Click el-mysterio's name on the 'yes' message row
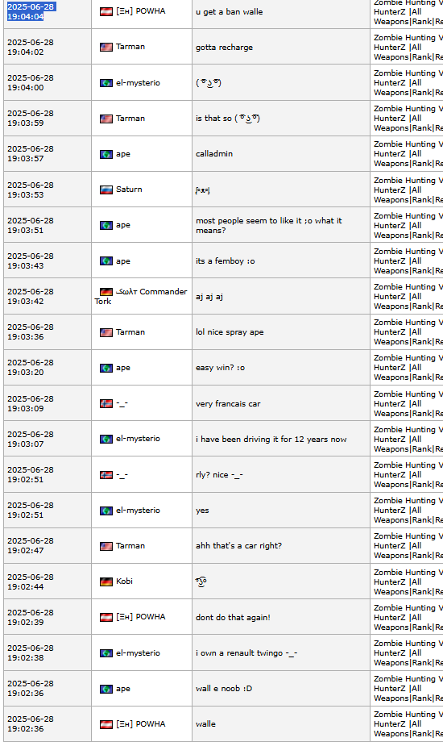This screenshot has width=443, height=742. pos(138,510)
